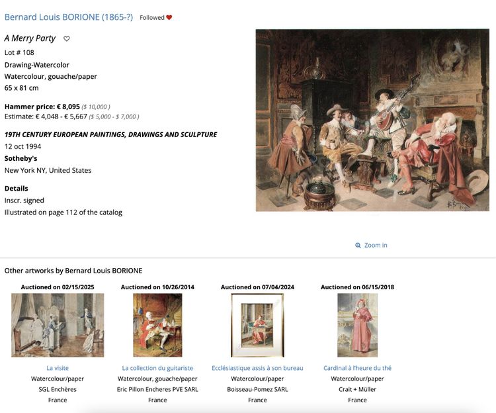Click Auctioned on 10/26/2014 label
This screenshot has width=496, height=413.
pos(157,287)
